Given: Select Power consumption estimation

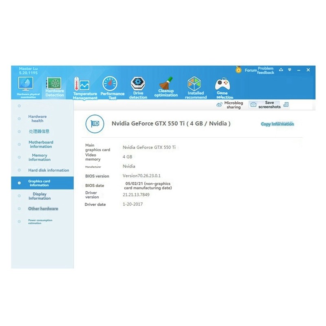Looking at the screenshot, I should pyautogui.click(x=40, y=222).
